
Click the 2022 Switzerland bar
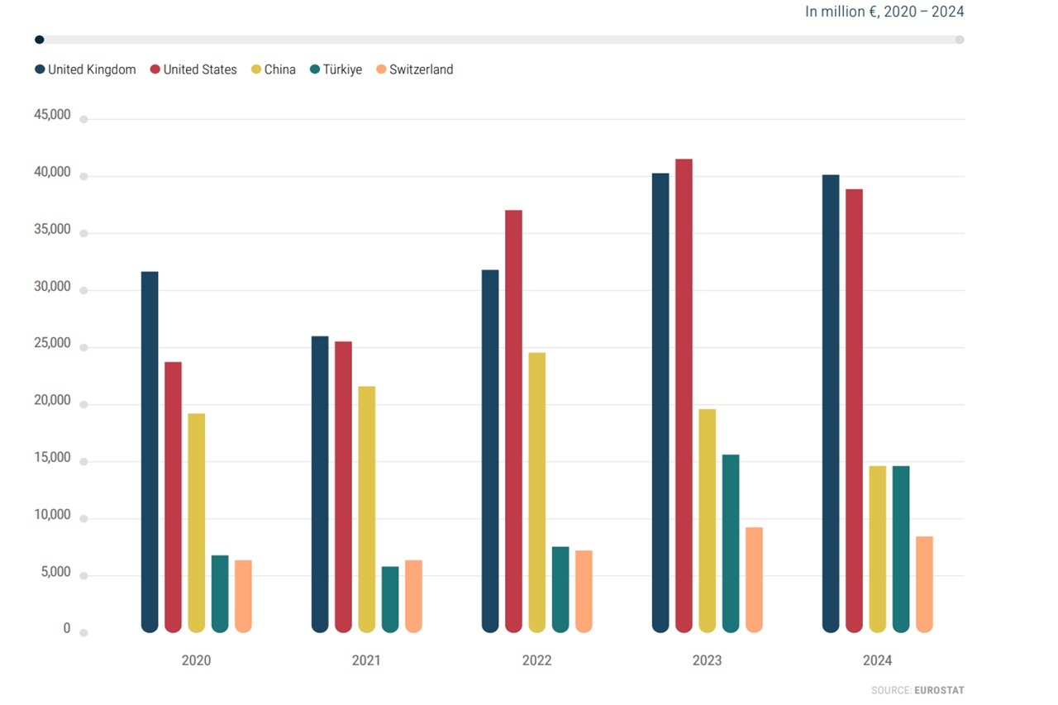pyautogui.click(x=584, y=592)
